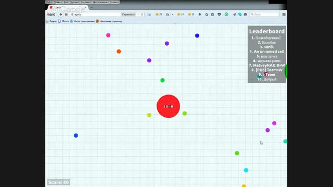Go back with the browser back arrow
Viewport: 333px width, 187px height.
[x=61, y=15]
